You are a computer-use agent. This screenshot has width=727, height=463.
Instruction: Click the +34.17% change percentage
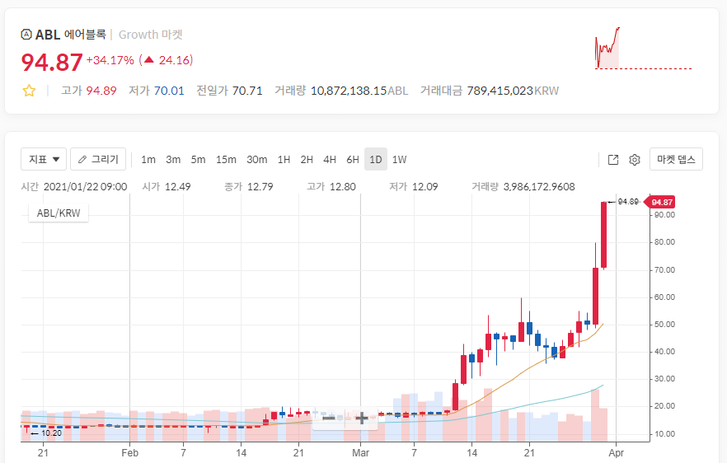(x=110, y=60)
